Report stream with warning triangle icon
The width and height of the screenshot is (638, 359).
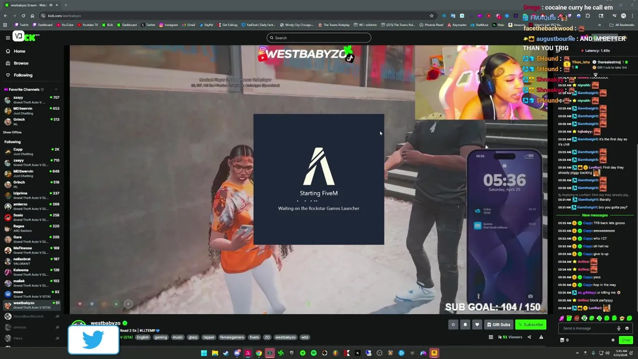[x=541, y=337]
